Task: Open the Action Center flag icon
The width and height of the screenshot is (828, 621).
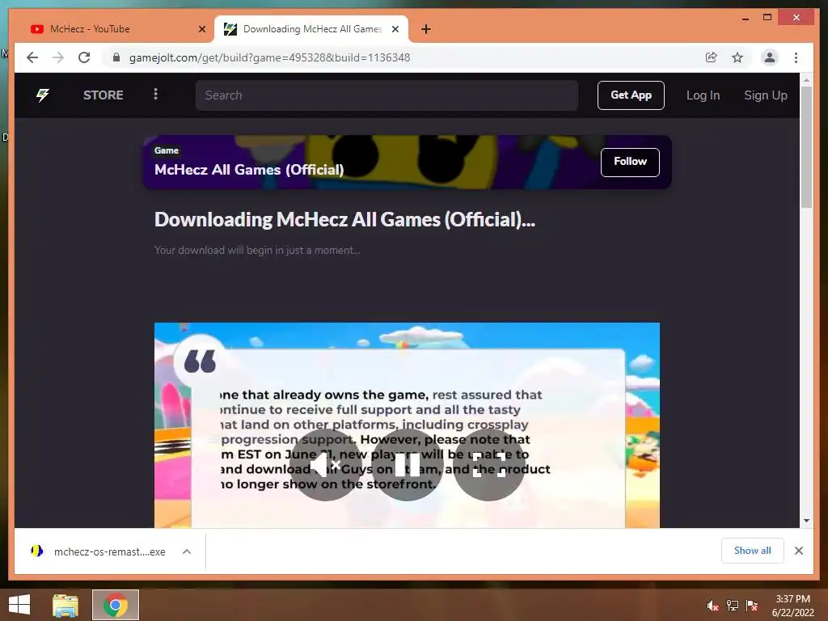Action: [752, 606]
